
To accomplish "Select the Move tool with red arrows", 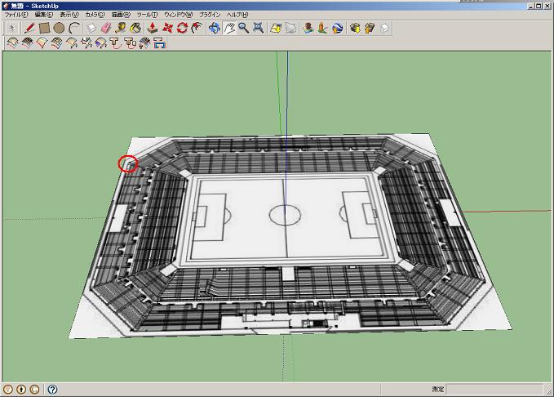I will tap(167, 28).
